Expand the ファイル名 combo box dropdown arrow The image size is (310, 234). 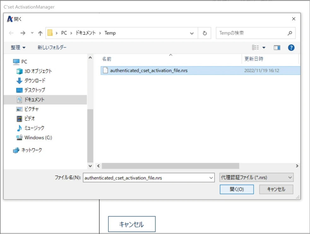click(211, 178)
